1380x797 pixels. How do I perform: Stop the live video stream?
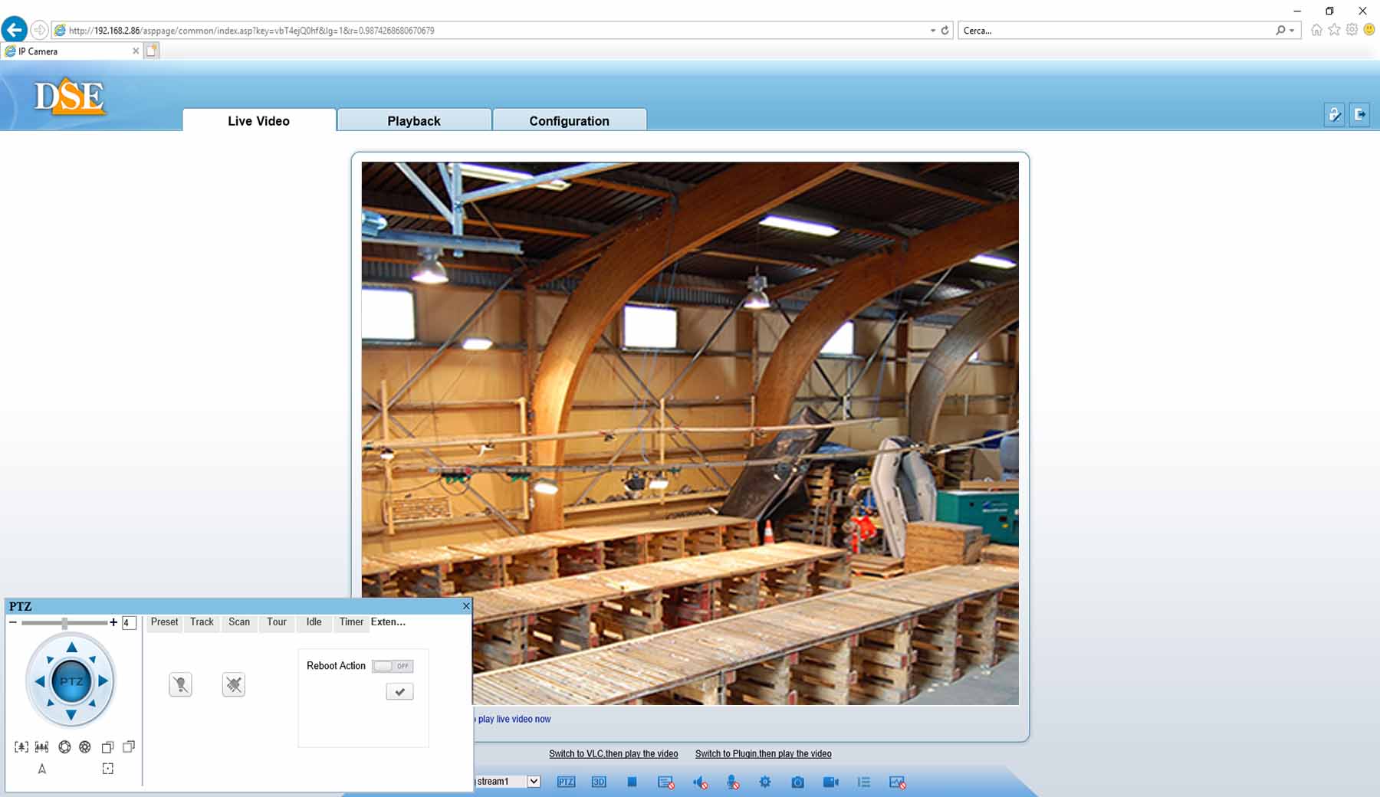point(632,782)
